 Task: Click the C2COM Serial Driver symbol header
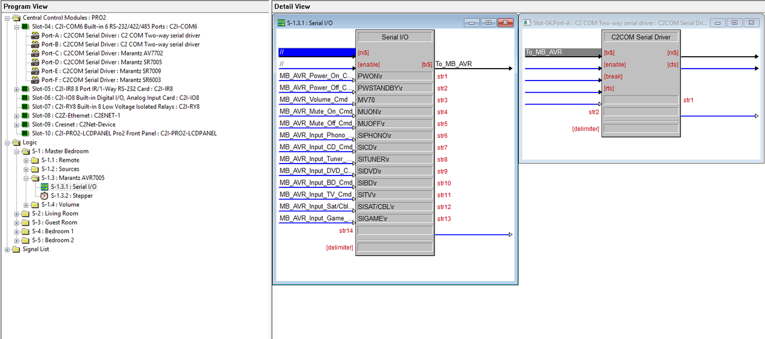click(641, 37)
